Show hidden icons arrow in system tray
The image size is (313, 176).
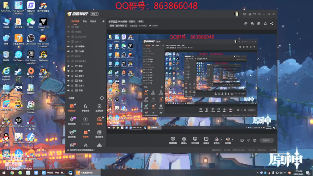(x=257, y=172)
